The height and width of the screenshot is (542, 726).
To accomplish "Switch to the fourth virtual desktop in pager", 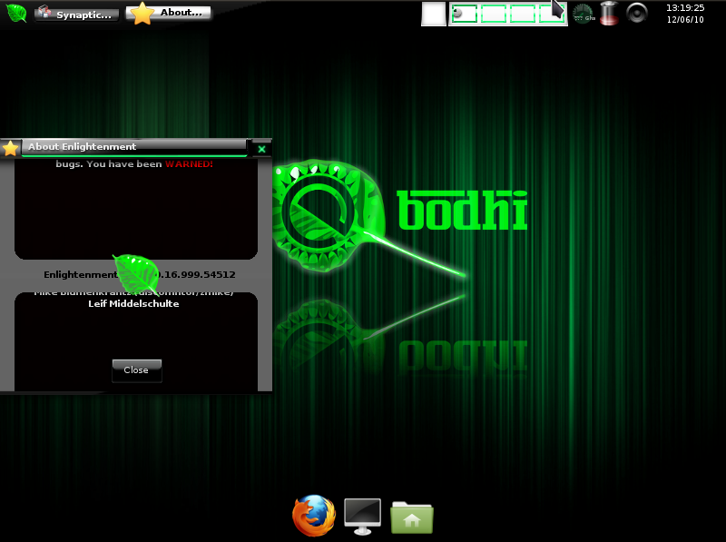I will click(553, 13).
